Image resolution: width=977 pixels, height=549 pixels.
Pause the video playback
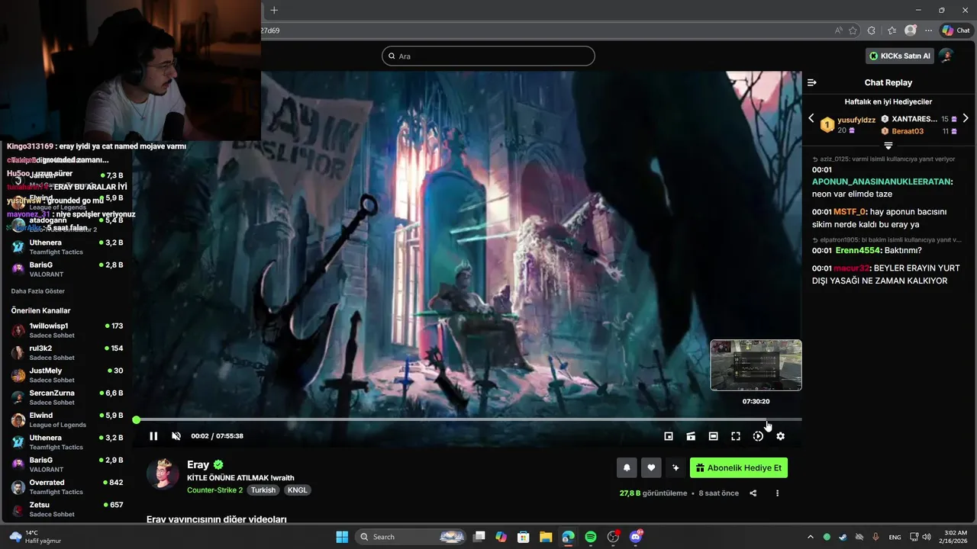[x=153, y=436]
